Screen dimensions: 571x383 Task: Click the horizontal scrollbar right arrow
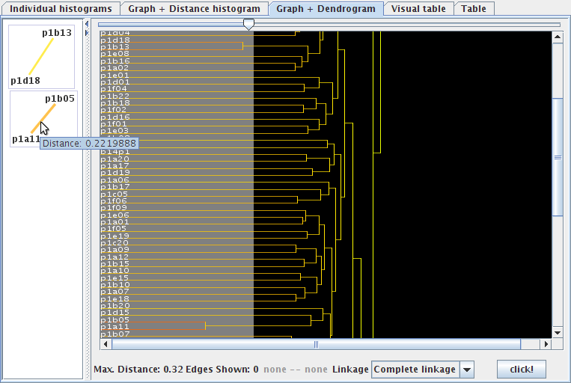click(x=546, y=344)
